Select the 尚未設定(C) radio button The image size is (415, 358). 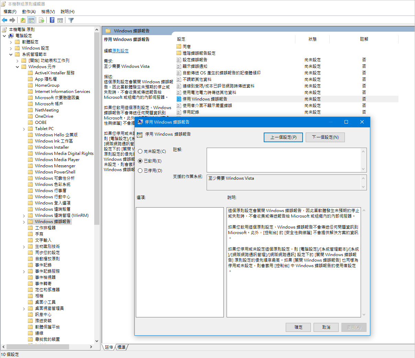tap(140, 151)
